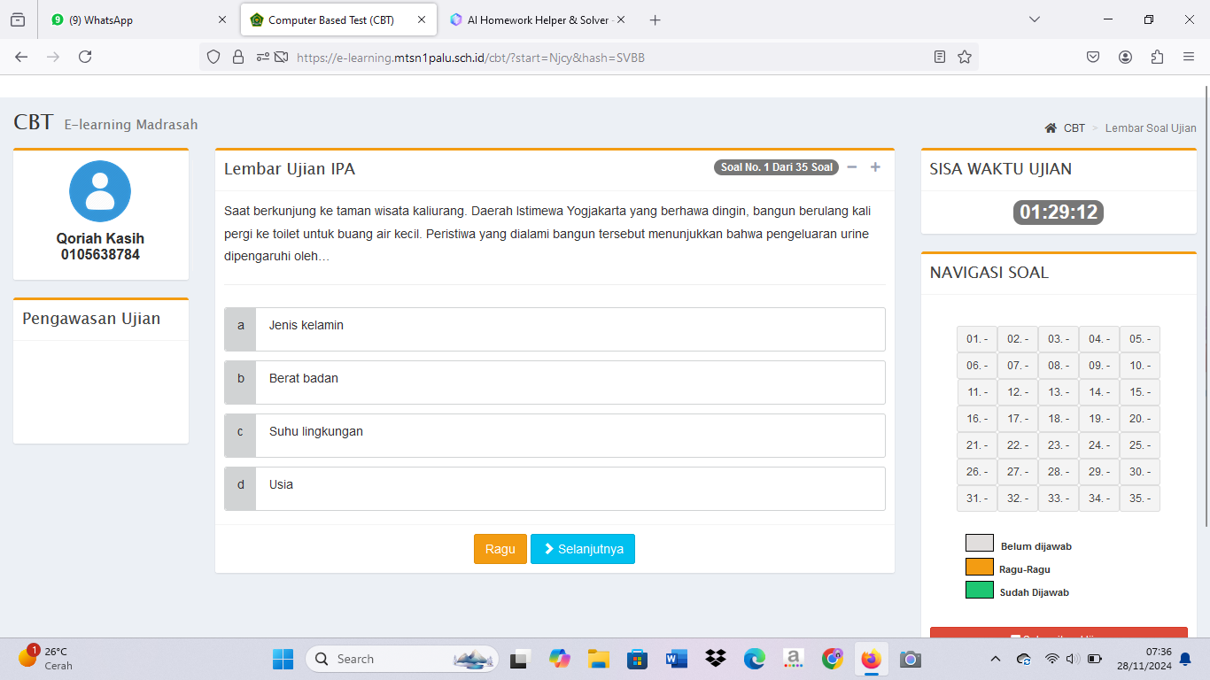Decrease font size with minus icon

click(x=852, y=167)
